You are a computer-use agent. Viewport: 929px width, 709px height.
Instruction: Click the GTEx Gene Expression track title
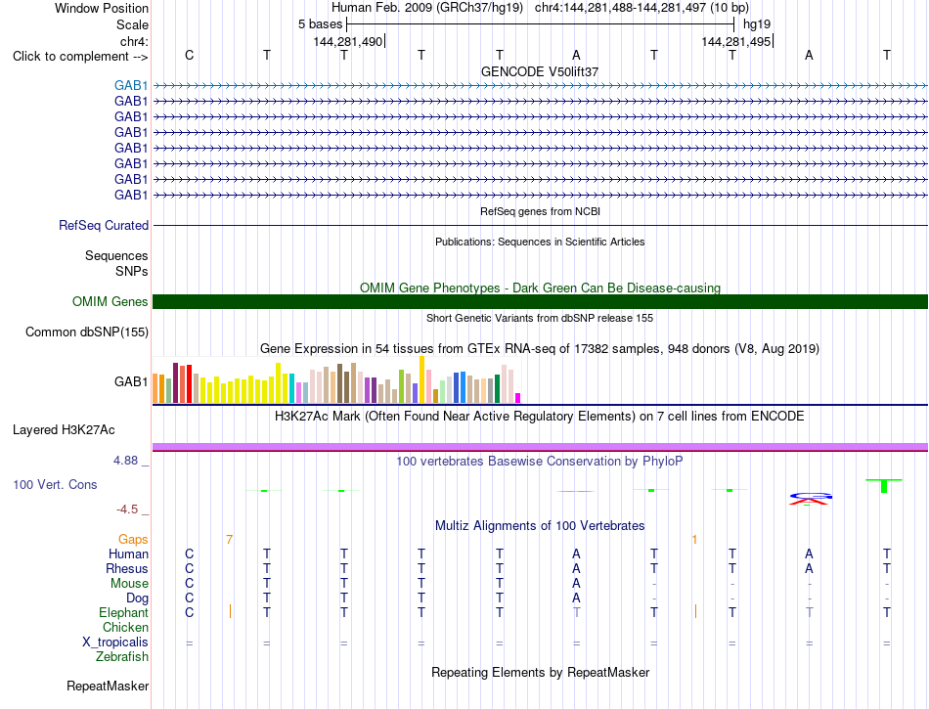coord(540,349)
